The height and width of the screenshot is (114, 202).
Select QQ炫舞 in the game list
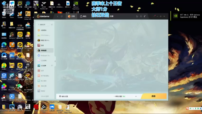45,66
